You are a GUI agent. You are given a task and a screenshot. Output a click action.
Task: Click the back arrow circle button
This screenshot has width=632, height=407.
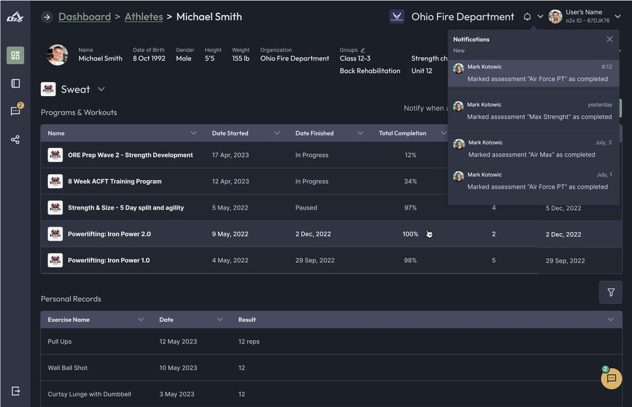[x=47, y=17]
